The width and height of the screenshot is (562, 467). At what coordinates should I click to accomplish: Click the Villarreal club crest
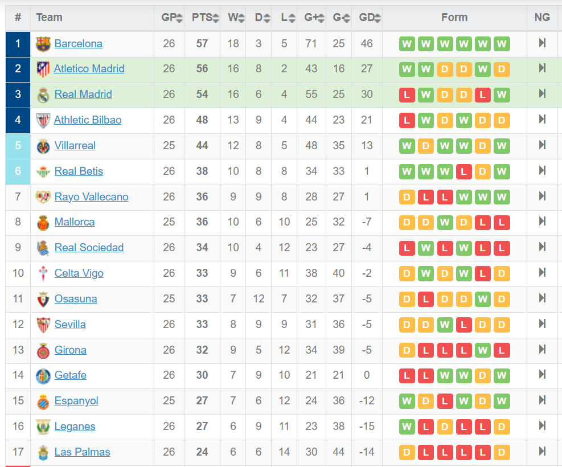43,146
